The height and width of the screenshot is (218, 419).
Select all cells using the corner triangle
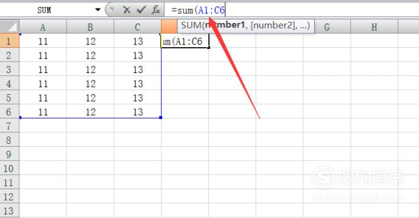10,27
